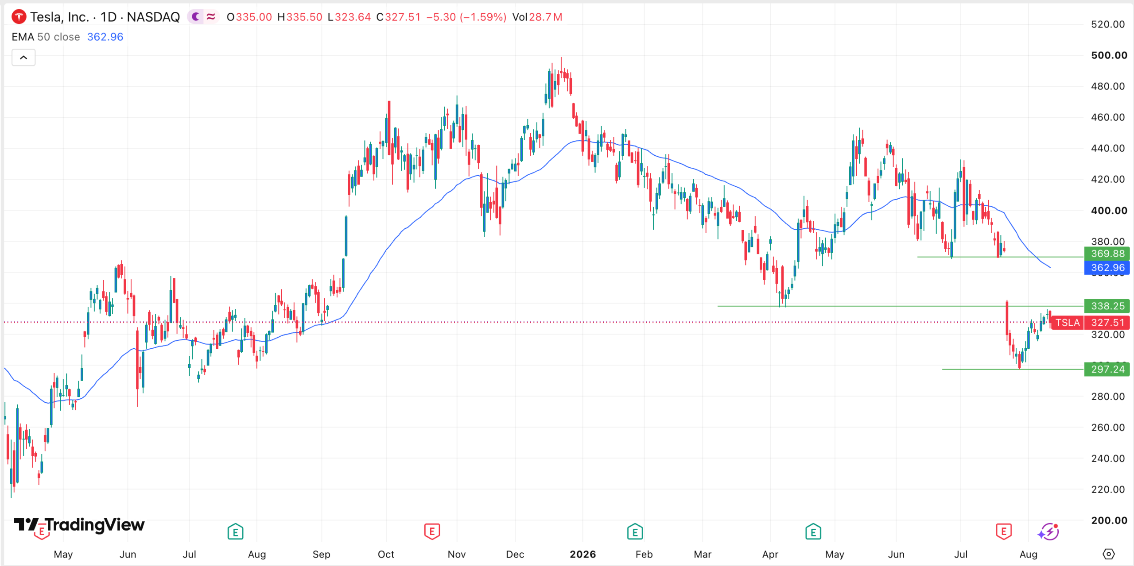Image resolution: width=1134 pixels, height=566 pixels.
Task: Open chart settings hexagon icon
Action: [x=1108, y=554]
